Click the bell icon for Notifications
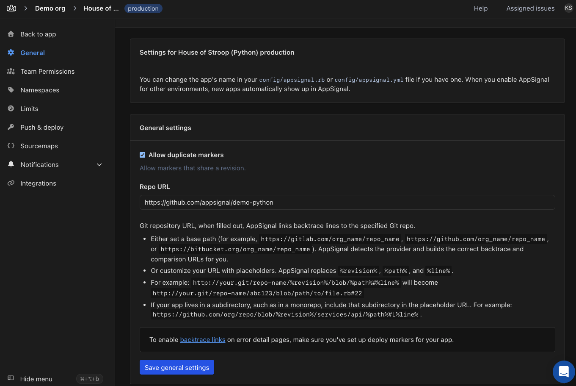Viewport: 576px width, 386px height. tap(11, 164)
